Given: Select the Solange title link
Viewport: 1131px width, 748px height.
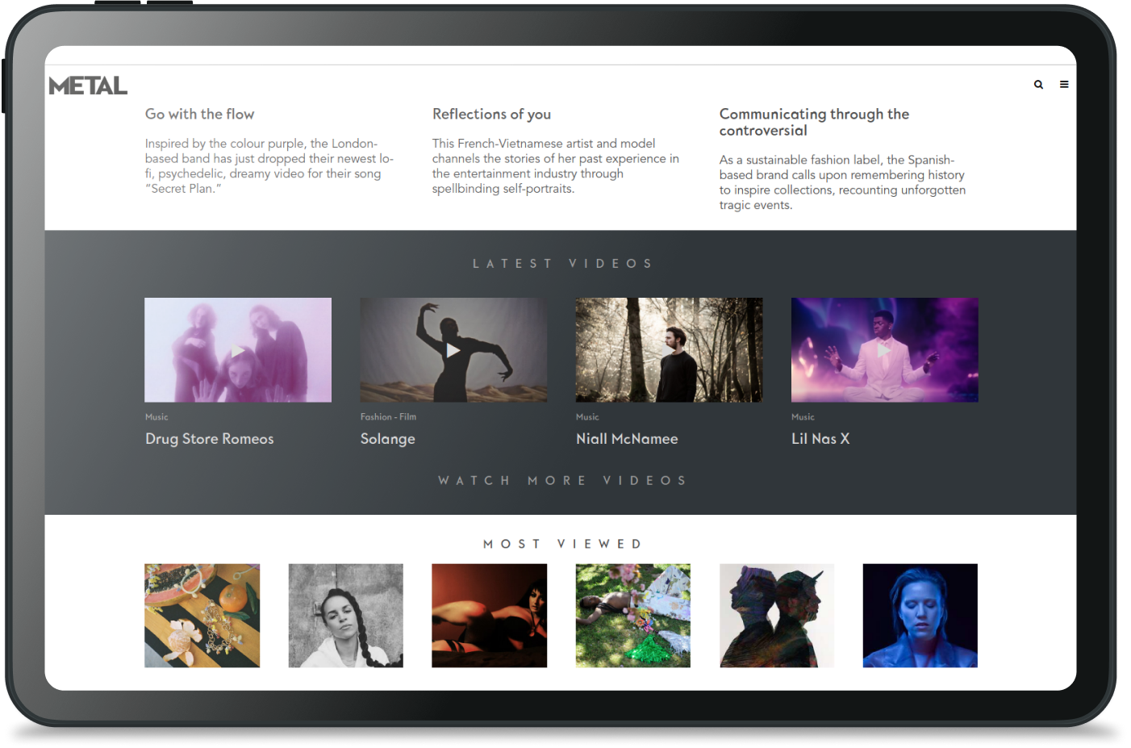Looking at the screenshot, I should pos(387,439).
